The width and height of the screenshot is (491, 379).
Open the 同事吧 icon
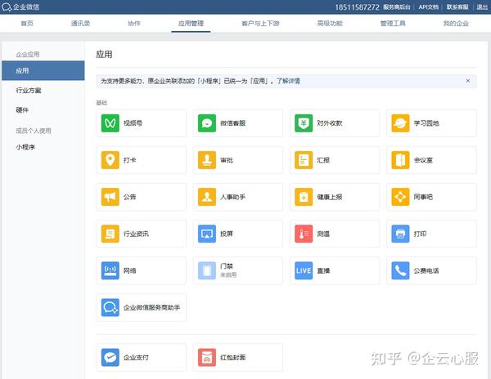[400, 197]
